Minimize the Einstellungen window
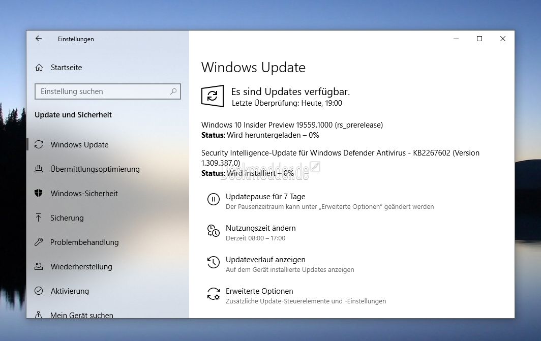541x341 pixels. tap(456, 39)
